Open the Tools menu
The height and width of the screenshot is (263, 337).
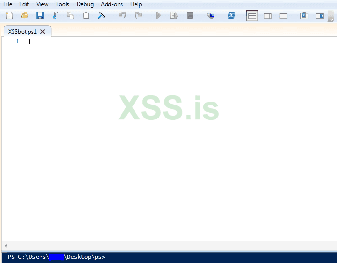[62, 4]
